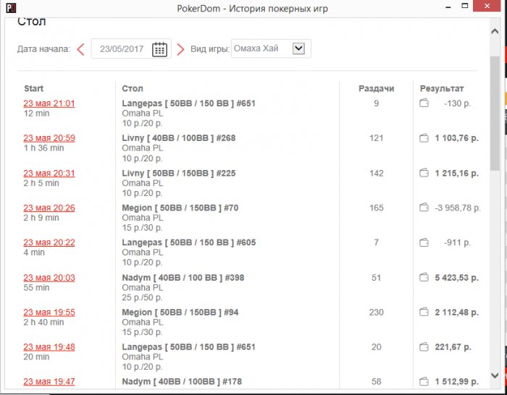Click wallet icon next to 221,67 р.
The width and height of the screenshot is (507, 395).
424,347
